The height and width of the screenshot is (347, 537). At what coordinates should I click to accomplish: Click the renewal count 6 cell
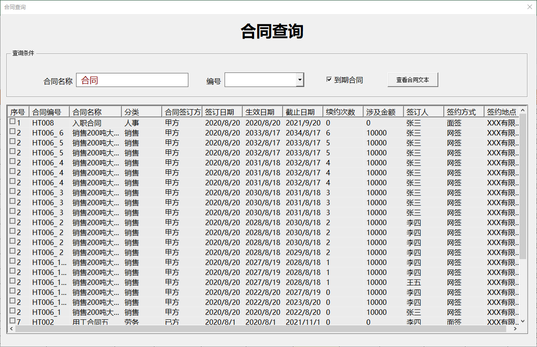point(328,133)
